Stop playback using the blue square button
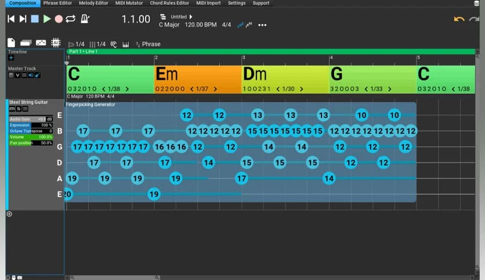 (x=35, y=19)
